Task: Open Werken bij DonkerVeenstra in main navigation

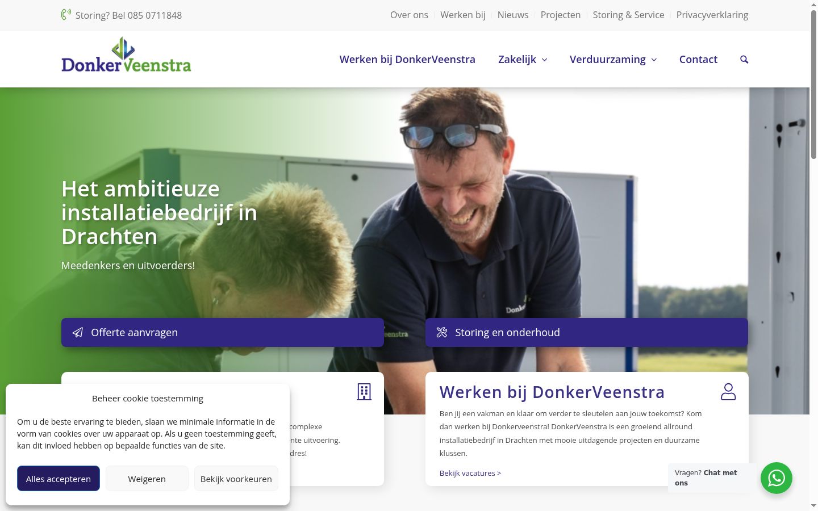Action: pyautogui.click(x=407, y=60)
